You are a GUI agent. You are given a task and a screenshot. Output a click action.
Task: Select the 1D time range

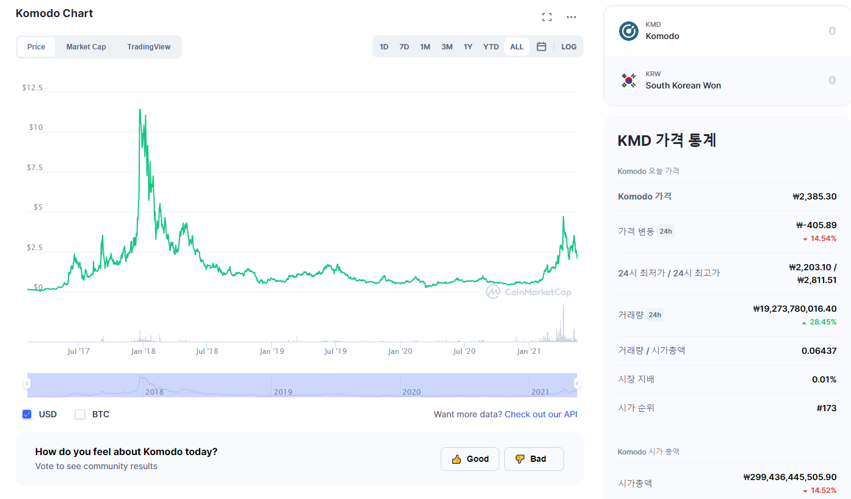coord(384,47)
